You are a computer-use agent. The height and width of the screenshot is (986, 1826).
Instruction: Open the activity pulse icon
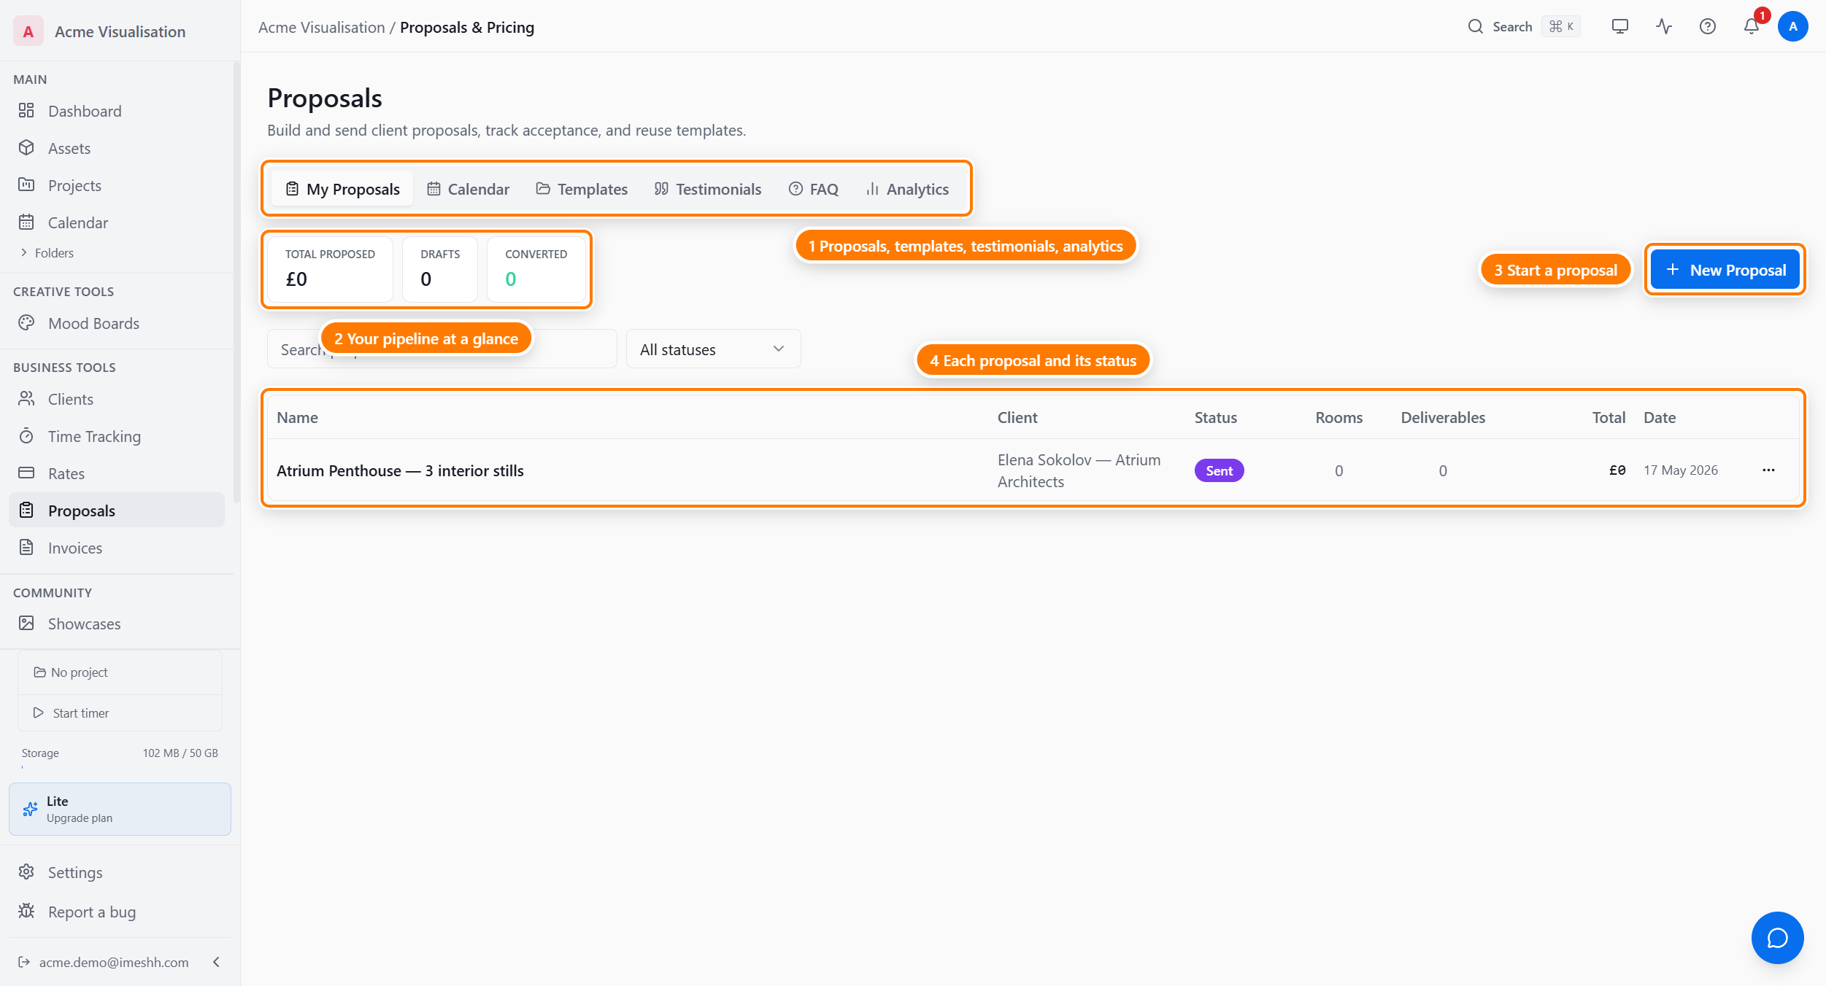1664,26
